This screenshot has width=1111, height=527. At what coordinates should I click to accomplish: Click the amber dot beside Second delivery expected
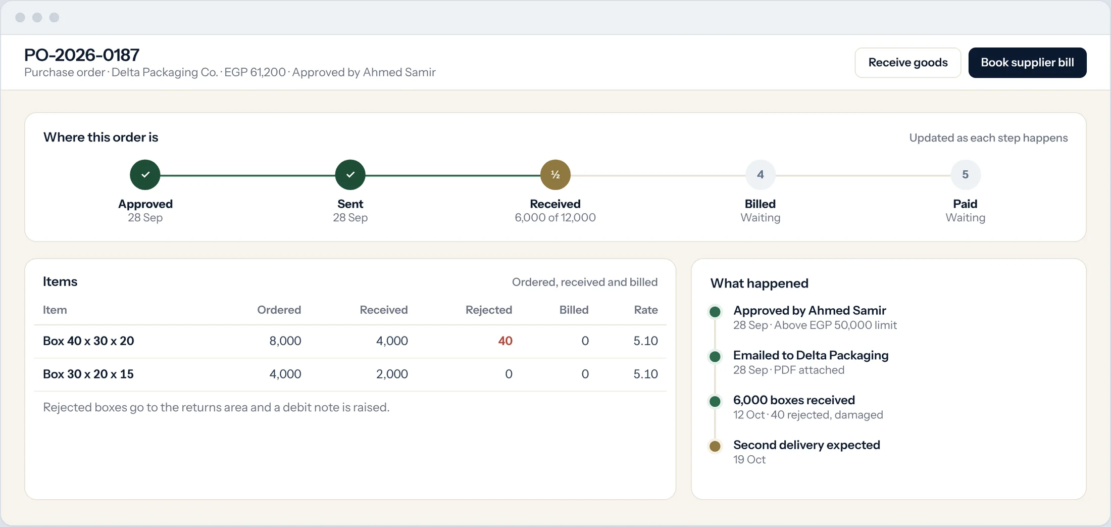pyautogui.click(x=715, y=446)
